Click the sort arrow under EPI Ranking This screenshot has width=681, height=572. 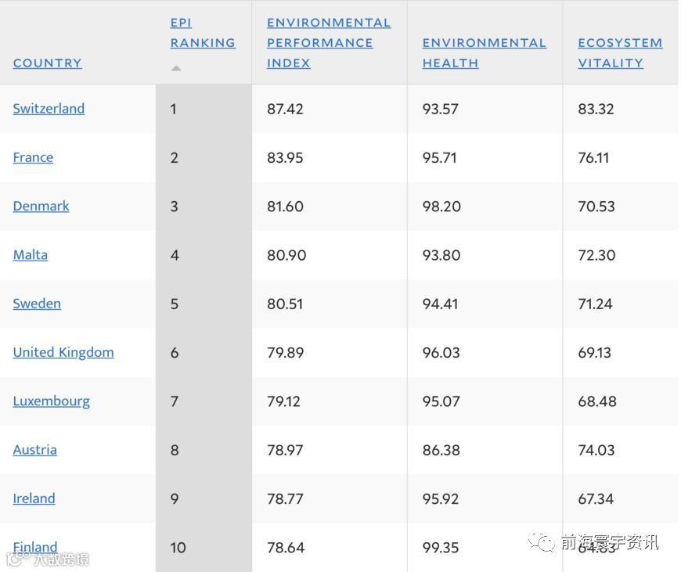[176, 69]
